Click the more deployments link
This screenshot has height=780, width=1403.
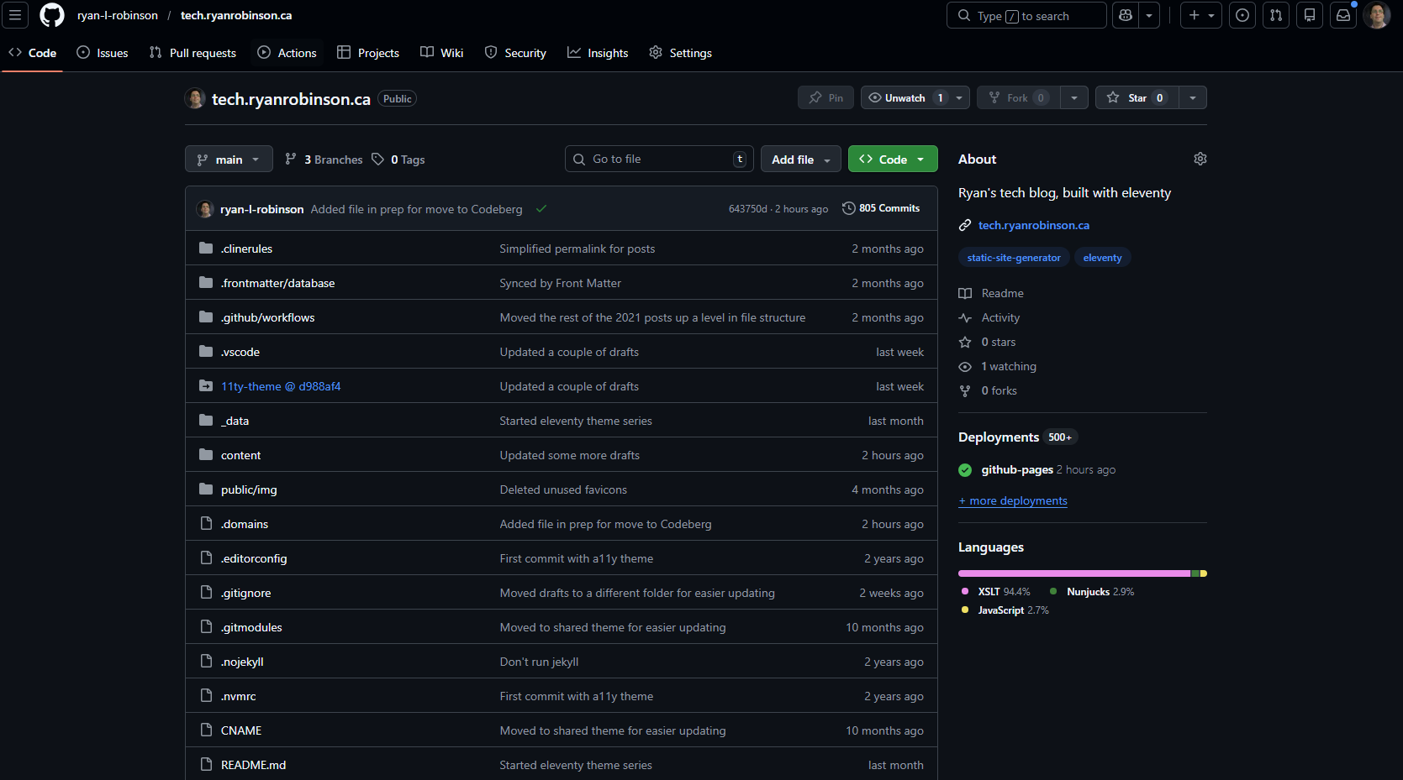coord(1012,500)
